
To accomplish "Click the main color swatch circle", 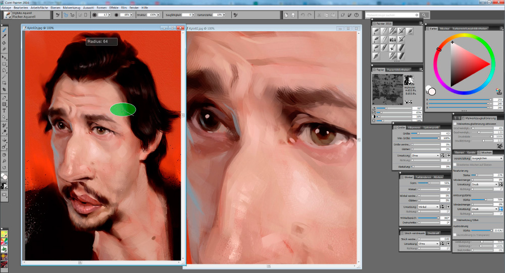I will [432, 91].
